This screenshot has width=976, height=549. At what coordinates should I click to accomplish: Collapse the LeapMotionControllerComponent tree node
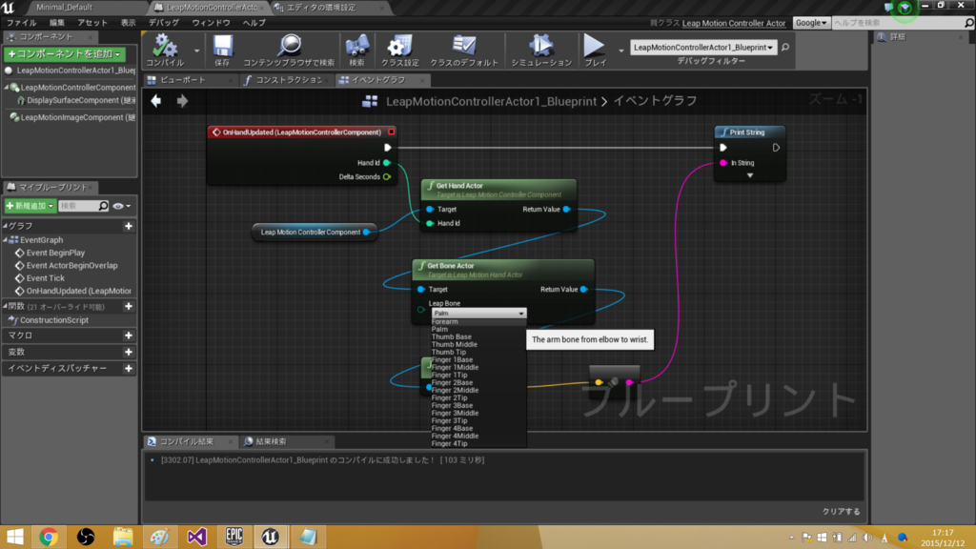coord(7,87)
